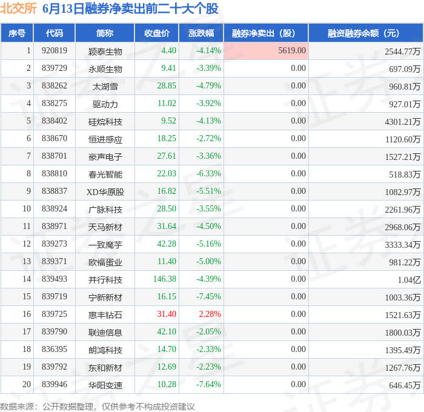Click stock code 839790
This screenshot has height=412, width=424.
pos(55,332)
